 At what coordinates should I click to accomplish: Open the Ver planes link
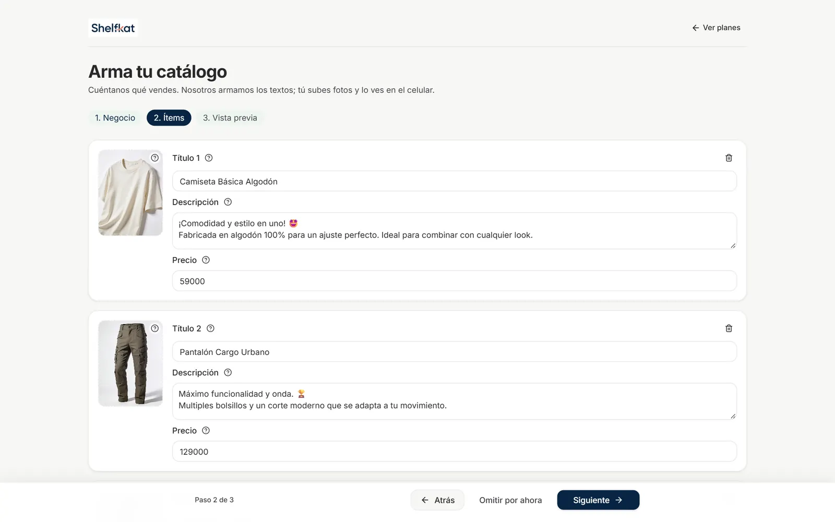click(x=716, y=28)
